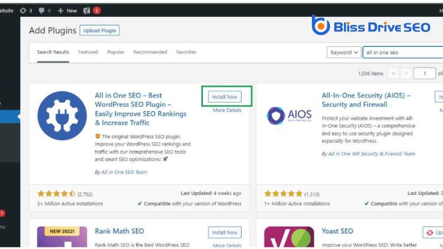
Task: Install the Rank Math SEO plugin
Action: point(224,232)
